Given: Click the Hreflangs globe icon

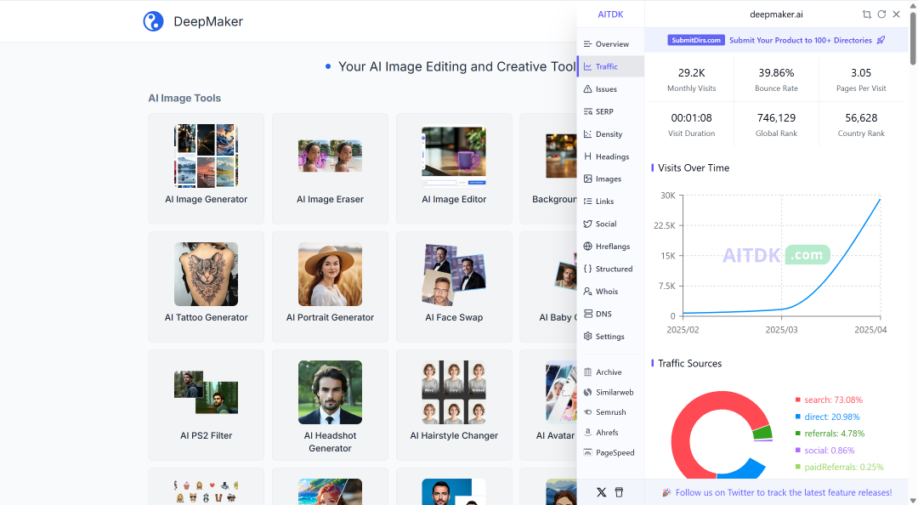Looking at the screenshot, I should tap(588, 246).
